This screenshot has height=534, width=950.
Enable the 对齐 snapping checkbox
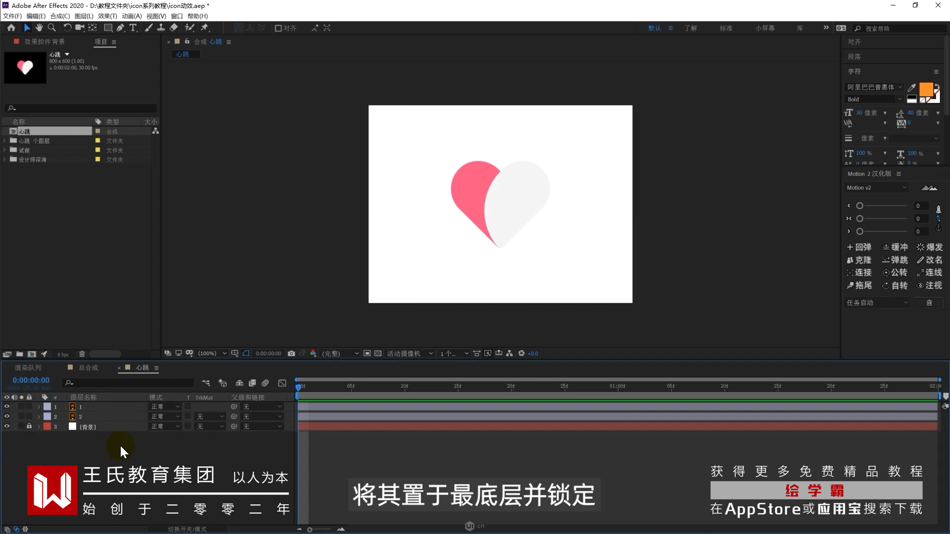tap(278, 28)
